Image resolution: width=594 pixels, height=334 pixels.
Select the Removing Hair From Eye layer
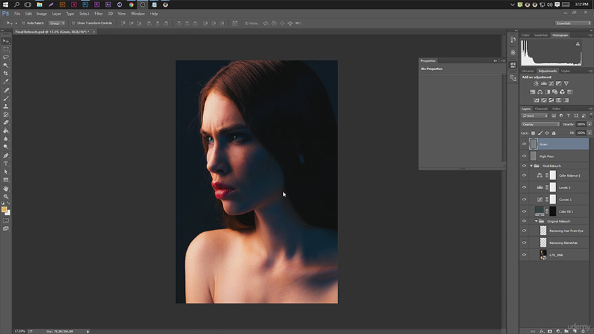point(555,231)
